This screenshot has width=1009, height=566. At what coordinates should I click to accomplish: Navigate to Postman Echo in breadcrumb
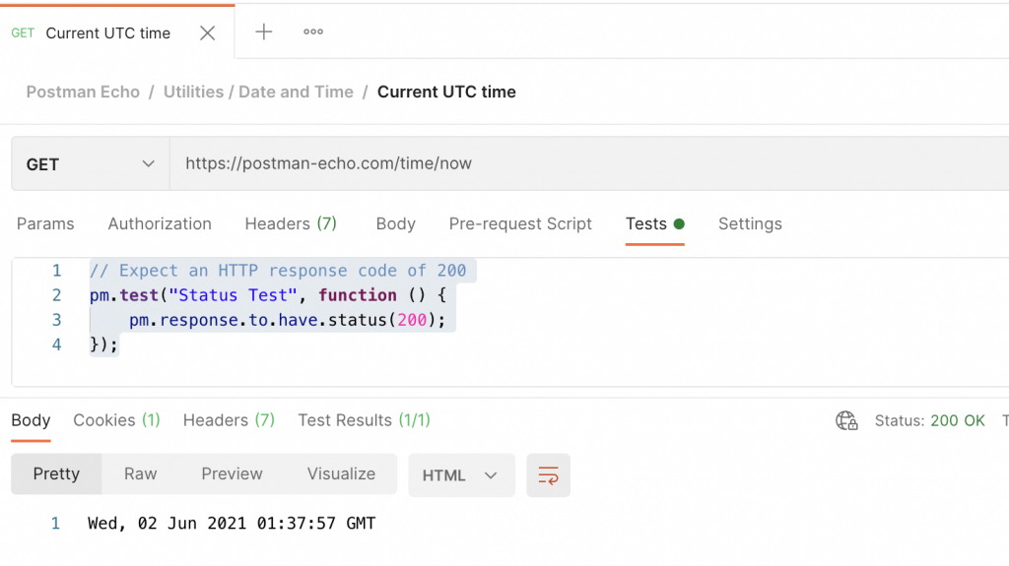coord(83,92)
